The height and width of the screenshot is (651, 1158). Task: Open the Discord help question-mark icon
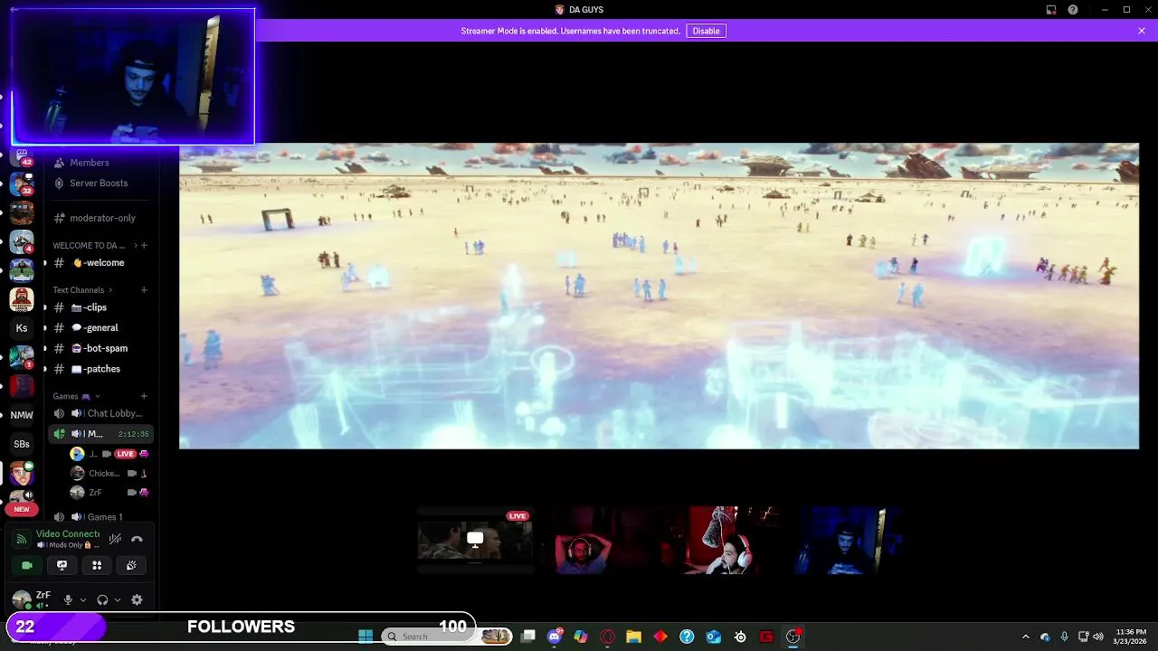(1073, 10)
